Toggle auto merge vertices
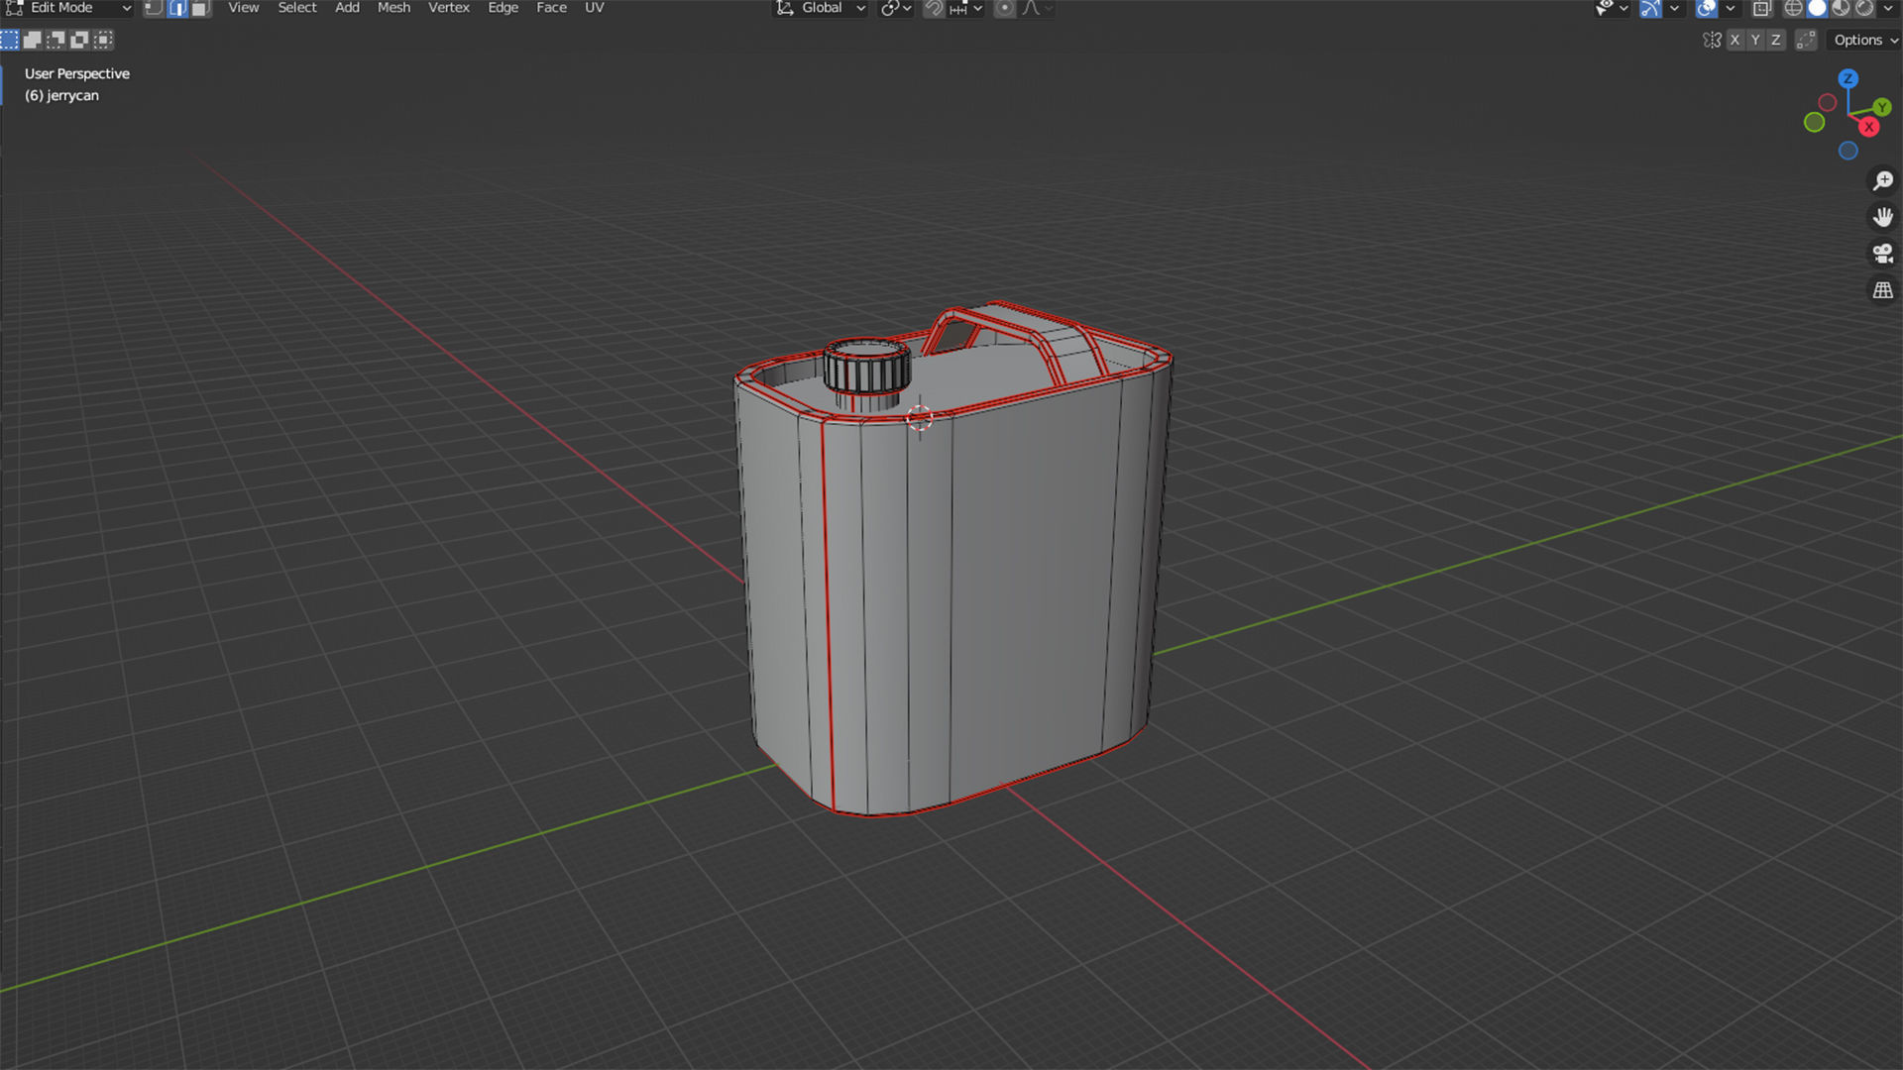The height and width of the screenshot is (1070, 1903). (1806, 40)
